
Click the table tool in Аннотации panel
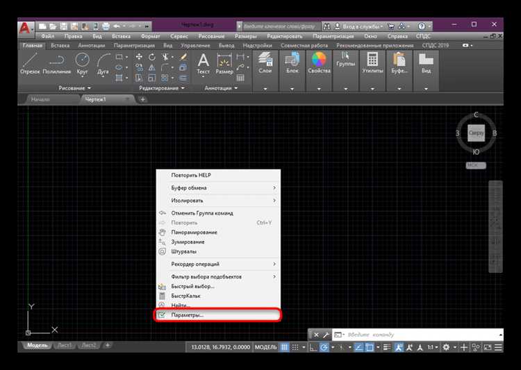click(x=240, y=78)
